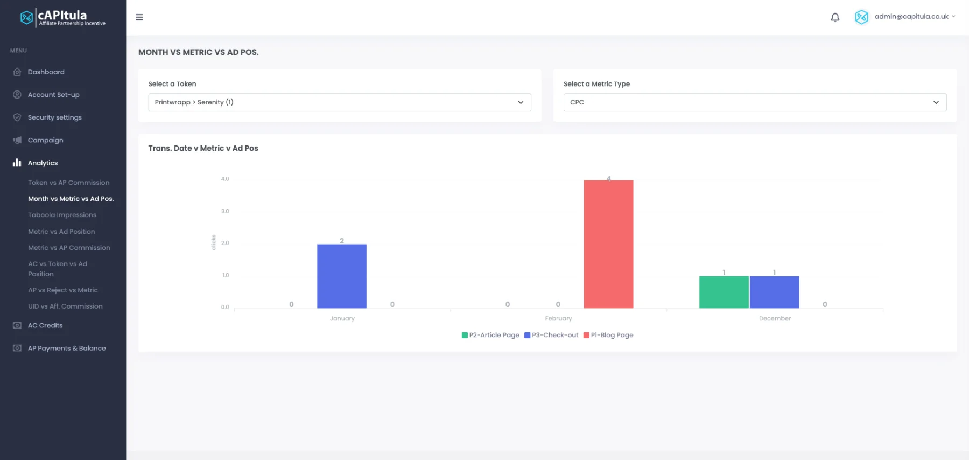Click the admin profile avatar icon

[861, 17]
